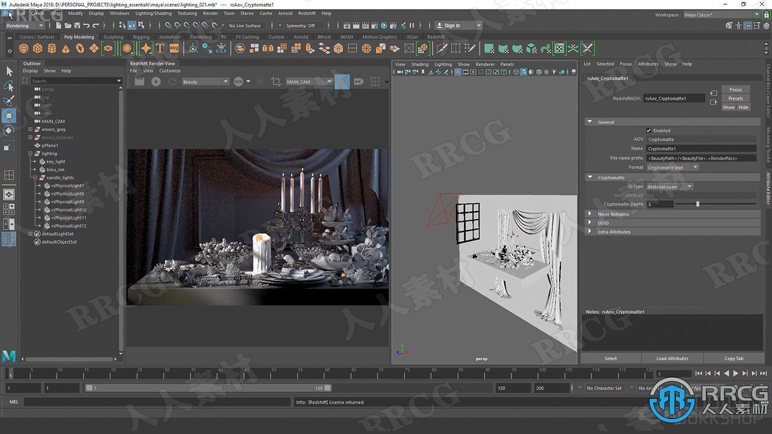772x434 pixels.
Task: Click the IPR play button in Render View
Action: click(156, 81)
